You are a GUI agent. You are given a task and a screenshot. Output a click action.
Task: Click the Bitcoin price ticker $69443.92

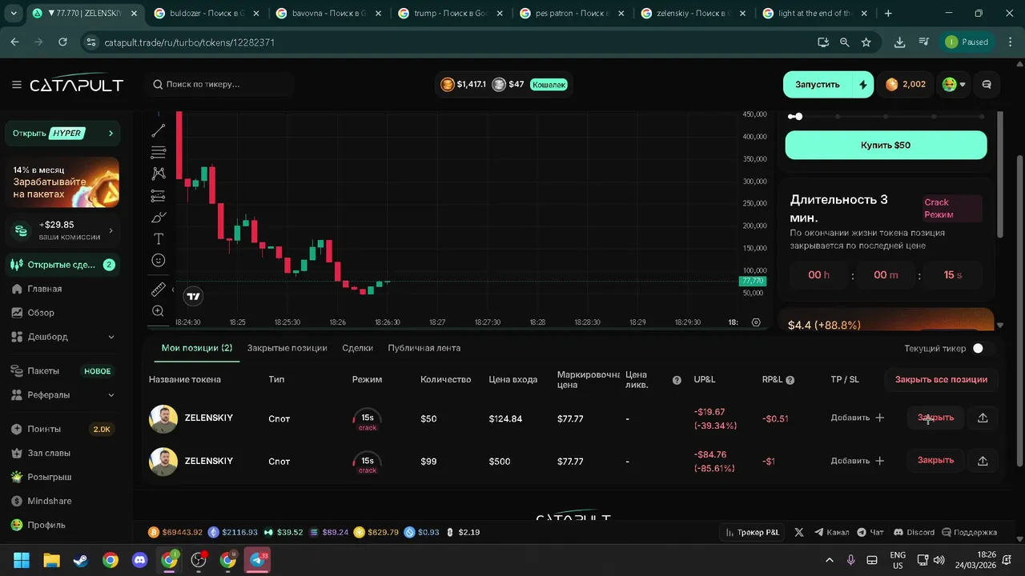click(175, 532)
